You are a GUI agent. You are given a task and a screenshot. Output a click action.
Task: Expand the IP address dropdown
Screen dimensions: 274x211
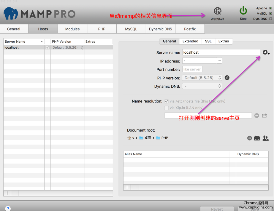pos(219,61)
